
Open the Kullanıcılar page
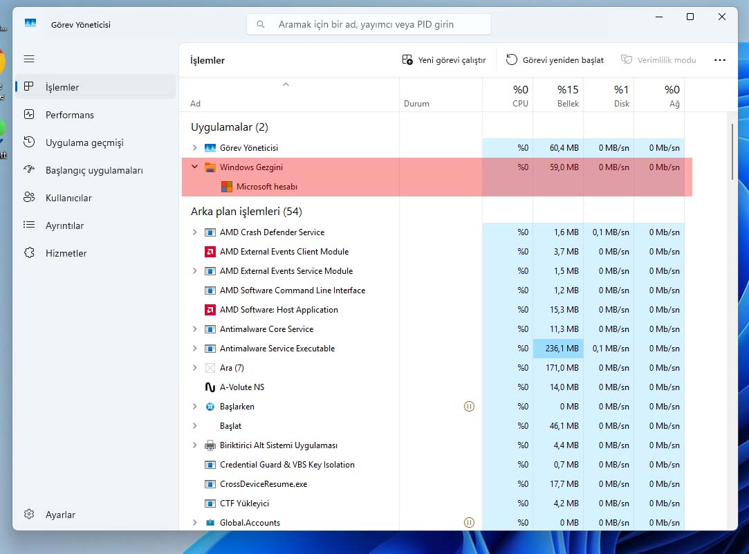click(x=95, y=198)
